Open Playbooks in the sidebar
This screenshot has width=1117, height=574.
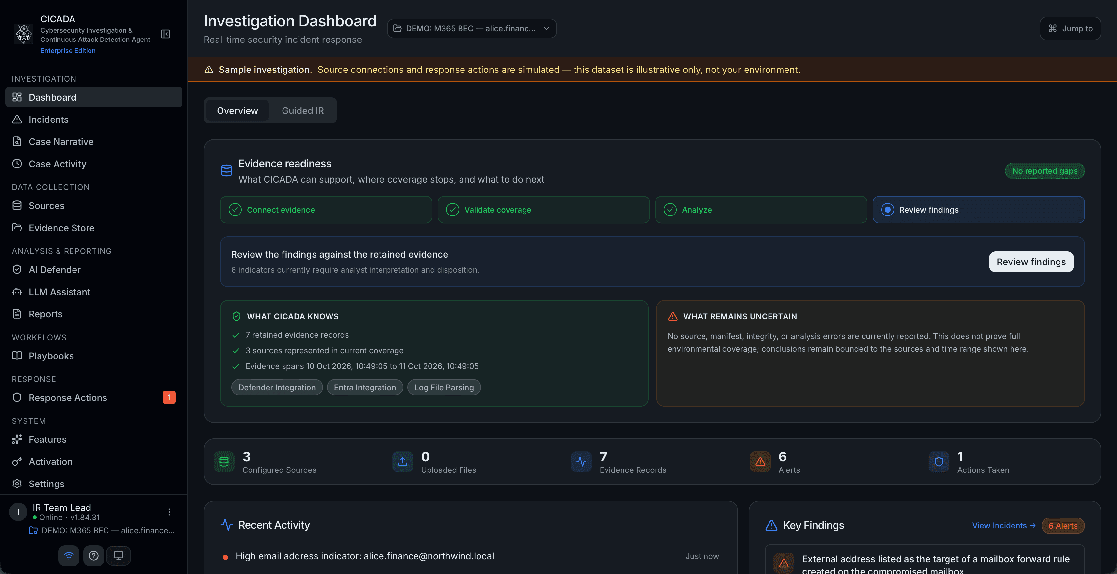(x=93, y=356)
